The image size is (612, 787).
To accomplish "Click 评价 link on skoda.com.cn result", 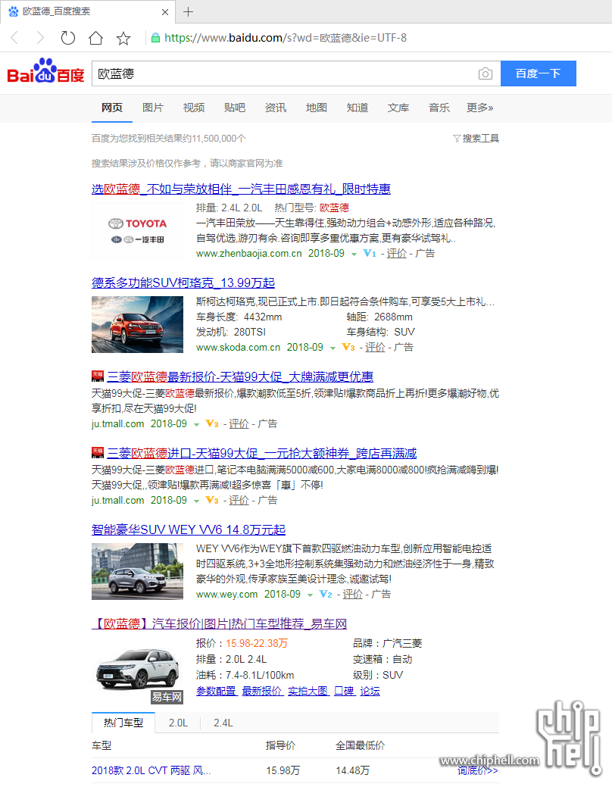I will 375,348.
